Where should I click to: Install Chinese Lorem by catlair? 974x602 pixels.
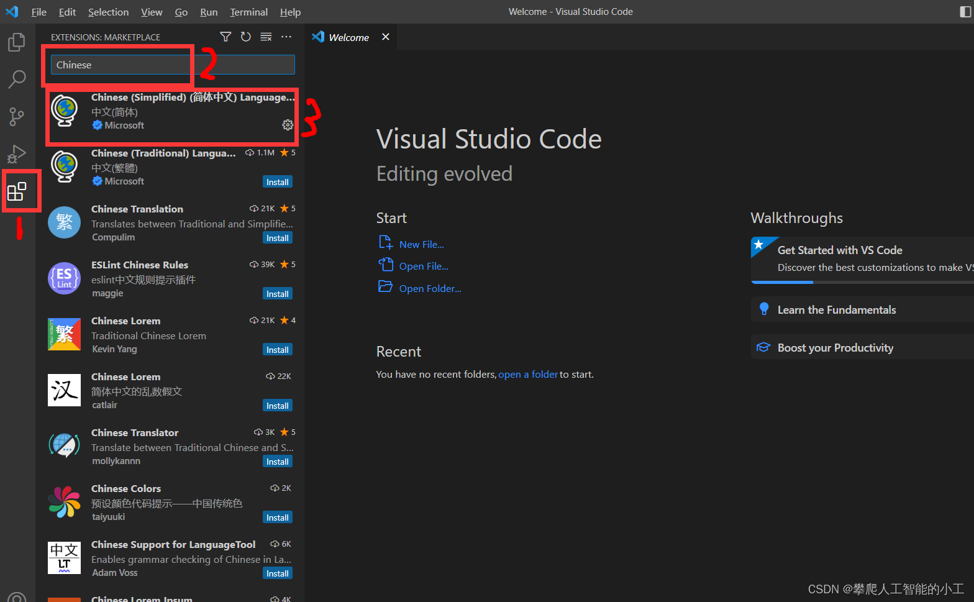coord(278,406)
